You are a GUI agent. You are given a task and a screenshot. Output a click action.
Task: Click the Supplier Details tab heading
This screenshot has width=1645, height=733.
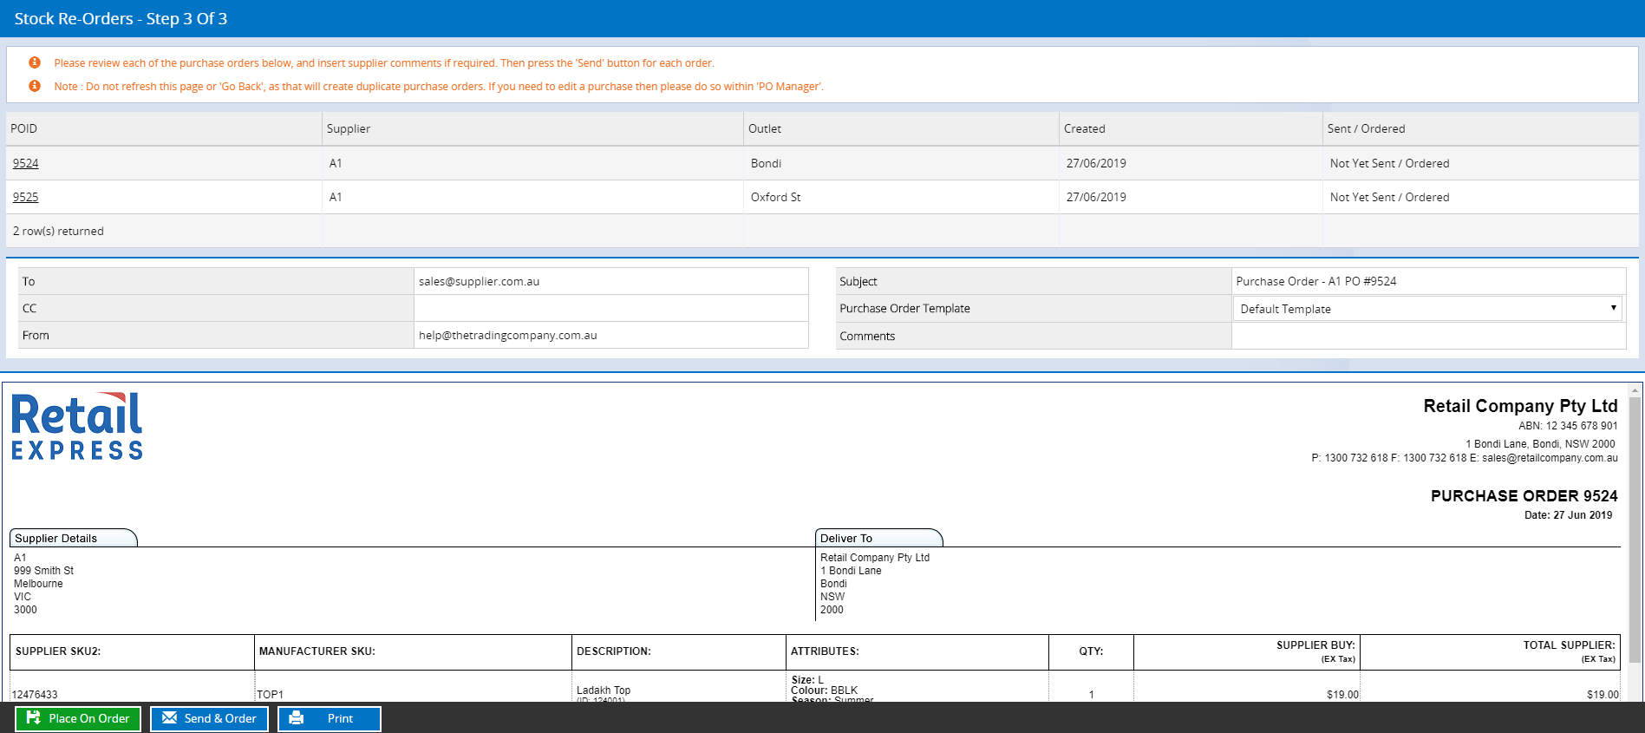pyautogui.click(x=73, y=538)
